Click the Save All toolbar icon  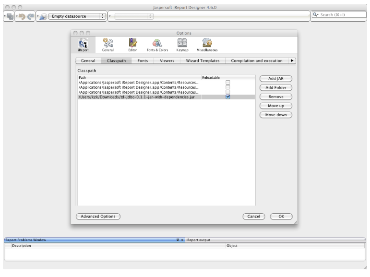pos(9,16)
